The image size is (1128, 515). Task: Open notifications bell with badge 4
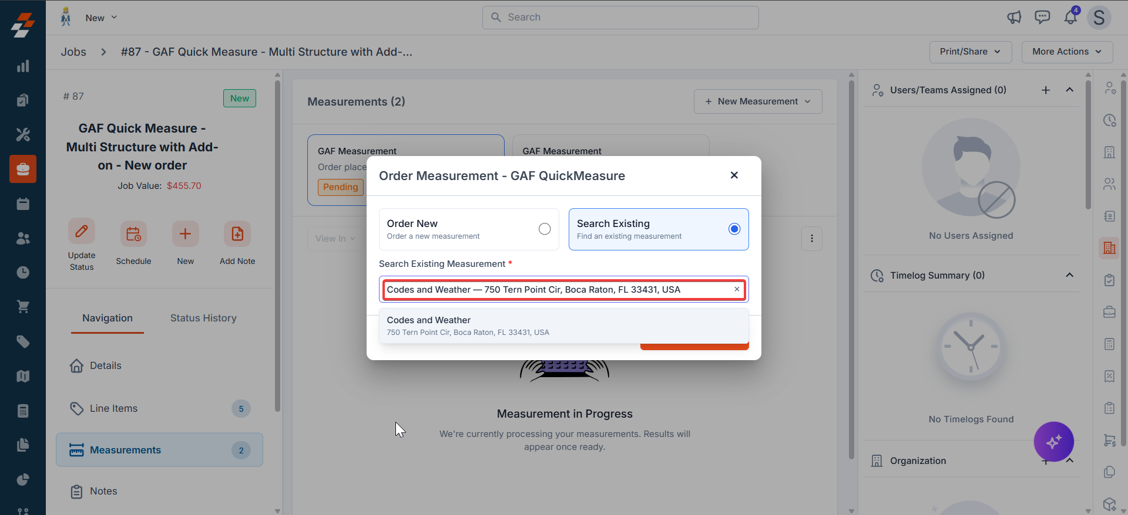coord(1071,17)
